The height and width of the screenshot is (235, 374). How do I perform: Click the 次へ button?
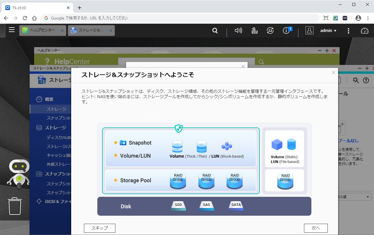(x=316, y=228)
